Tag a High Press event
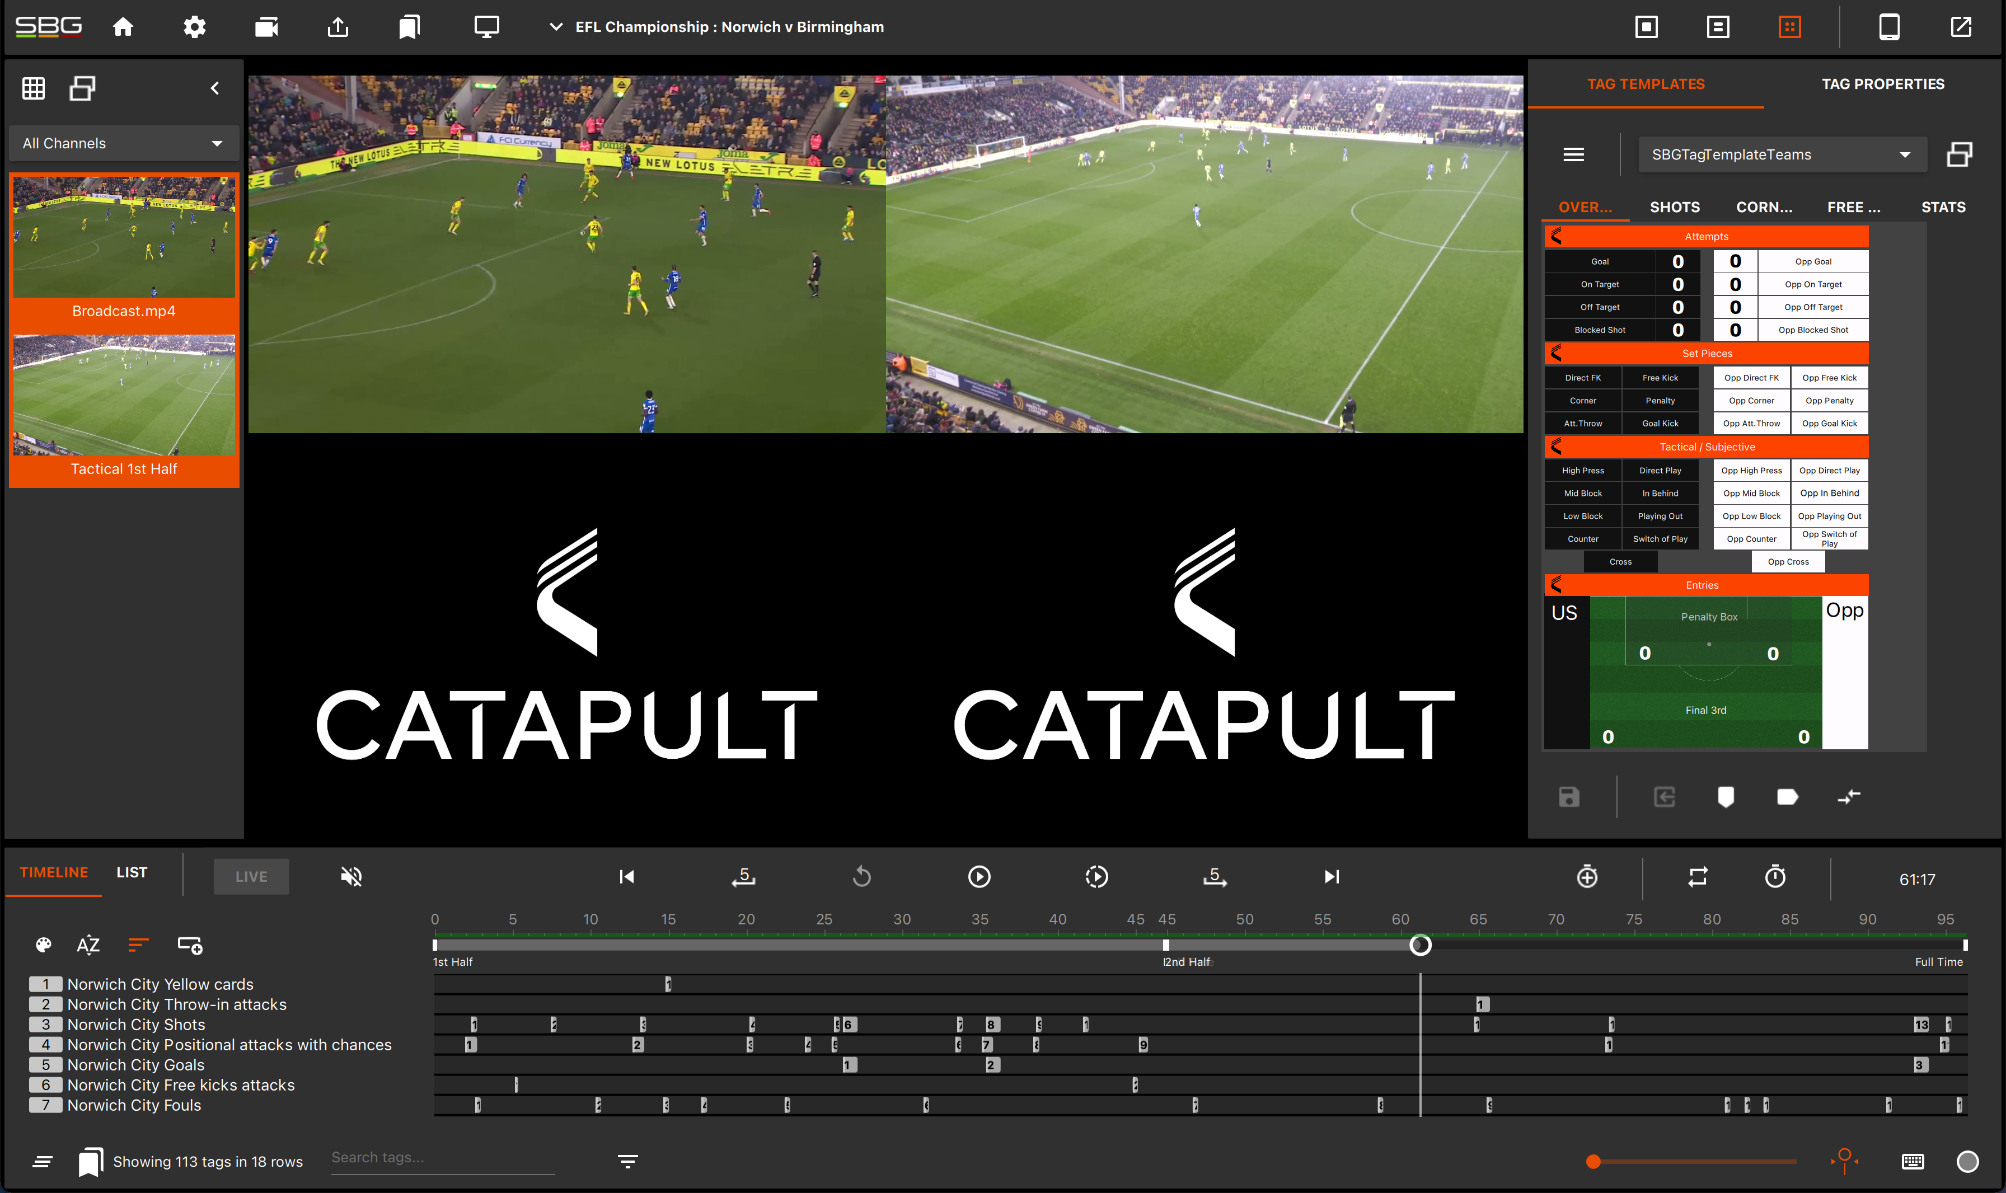This screenshot has width=2006, height=1193. (x=1582, y=470)
